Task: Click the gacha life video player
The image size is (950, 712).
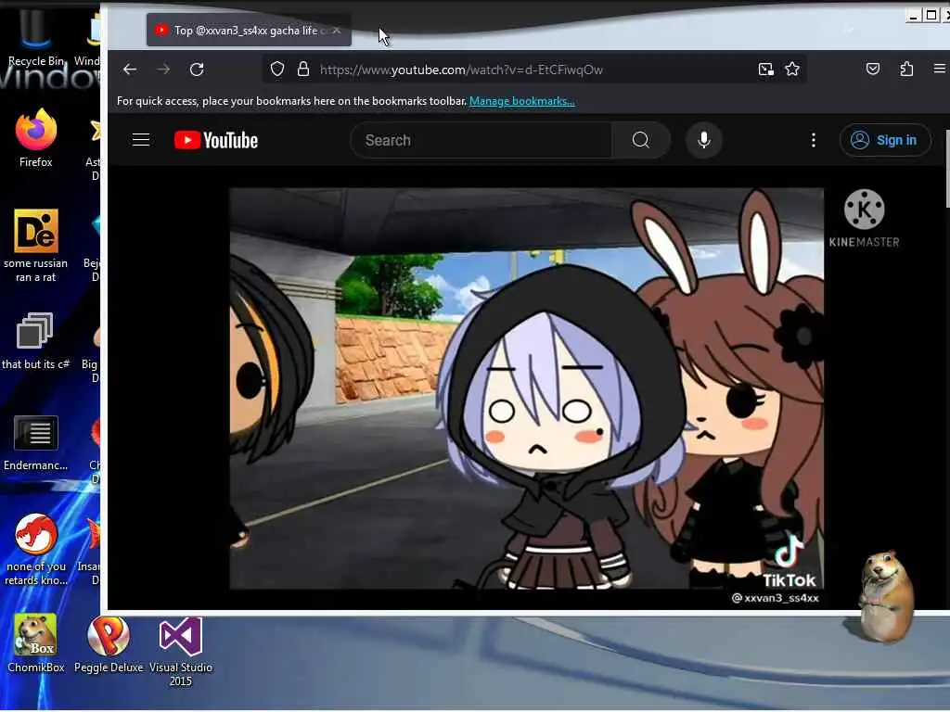Action: point(526,388)
